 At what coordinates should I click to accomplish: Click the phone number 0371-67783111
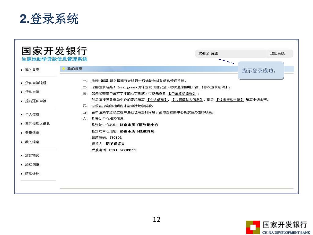pos(123,150)
